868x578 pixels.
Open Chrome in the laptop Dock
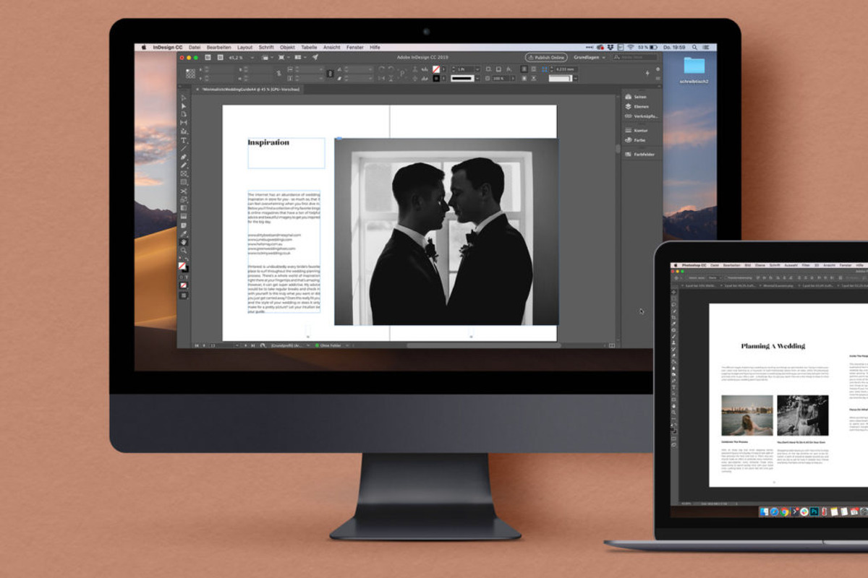pyautogui.click(x=784, y=512)
